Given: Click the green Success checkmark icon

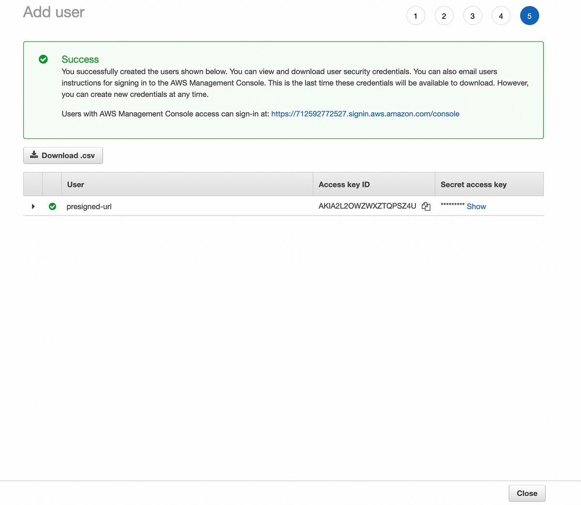Looking at the screenshot, I should click(x=43, y=59).
